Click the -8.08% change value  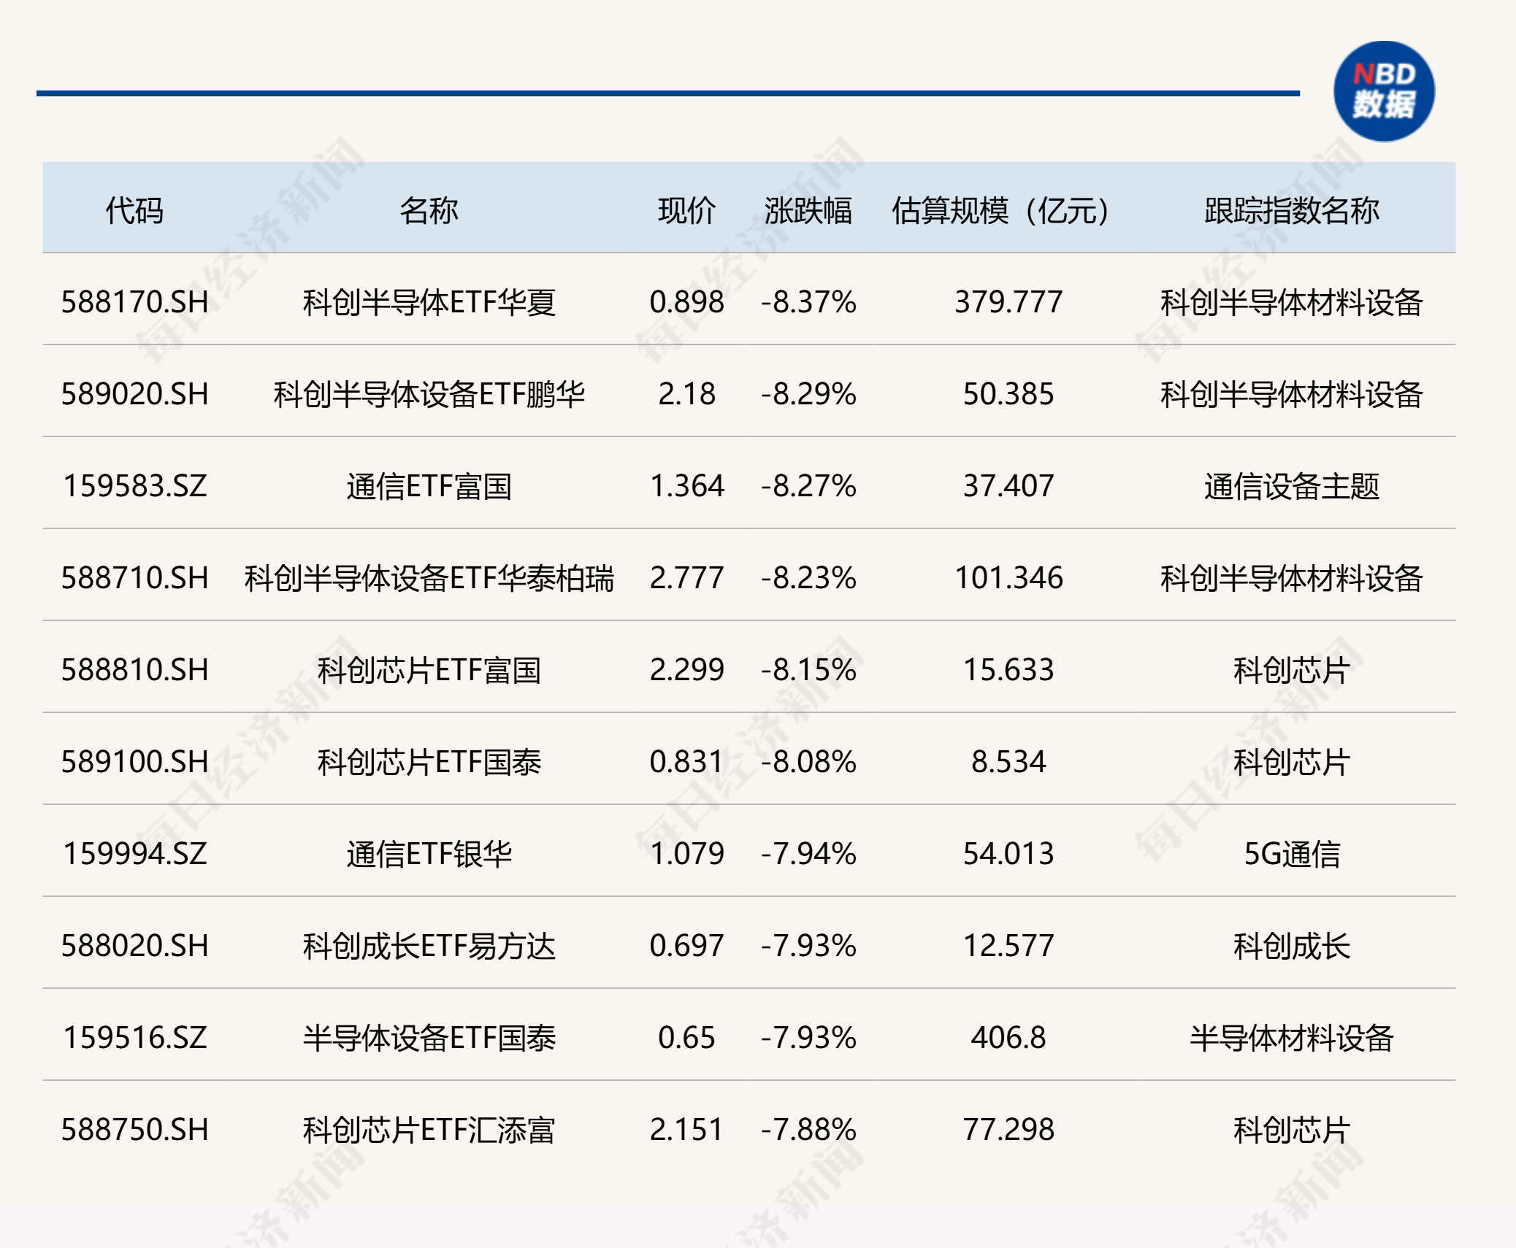(x=808, y=762)
